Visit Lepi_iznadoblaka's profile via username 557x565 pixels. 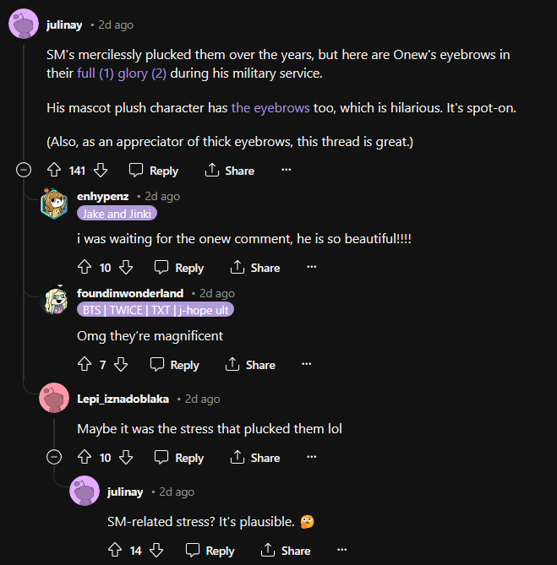click(123, 399)
